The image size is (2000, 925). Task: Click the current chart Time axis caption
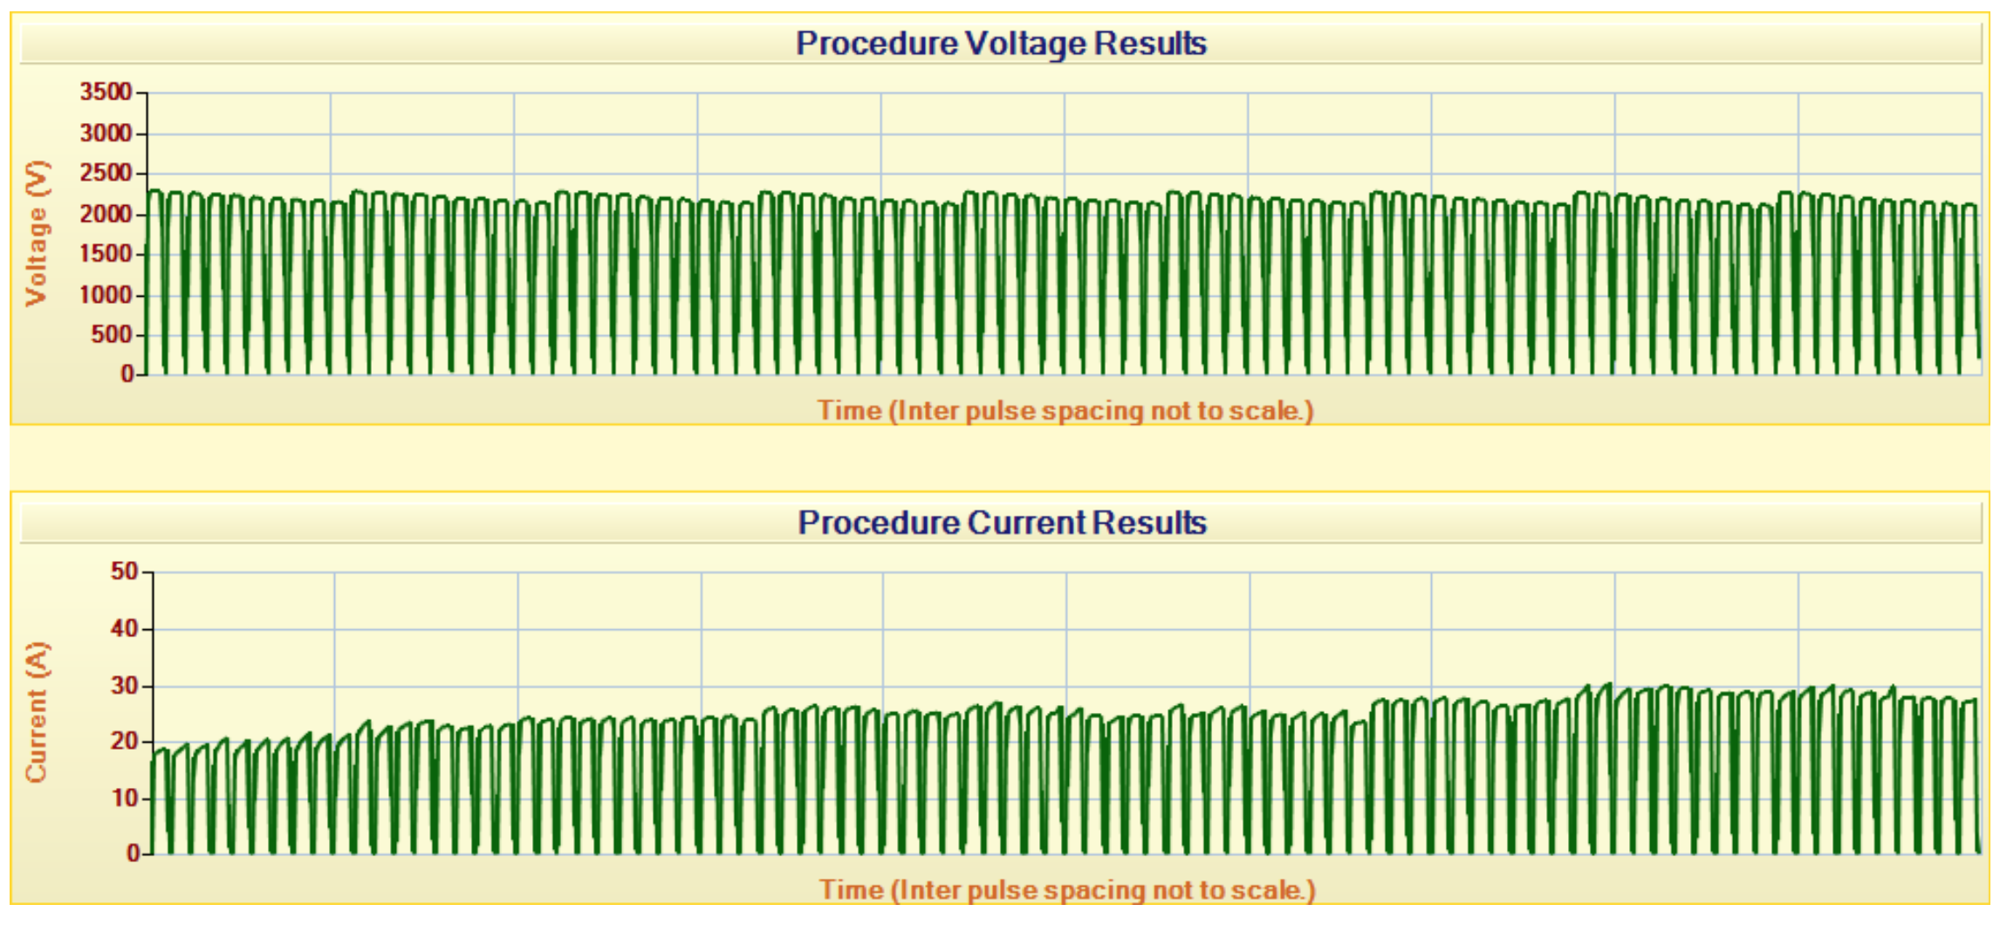coord(1067,890)
